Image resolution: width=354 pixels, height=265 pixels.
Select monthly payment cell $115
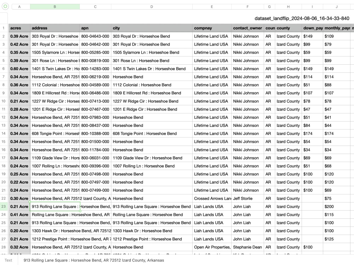point(337,215)
